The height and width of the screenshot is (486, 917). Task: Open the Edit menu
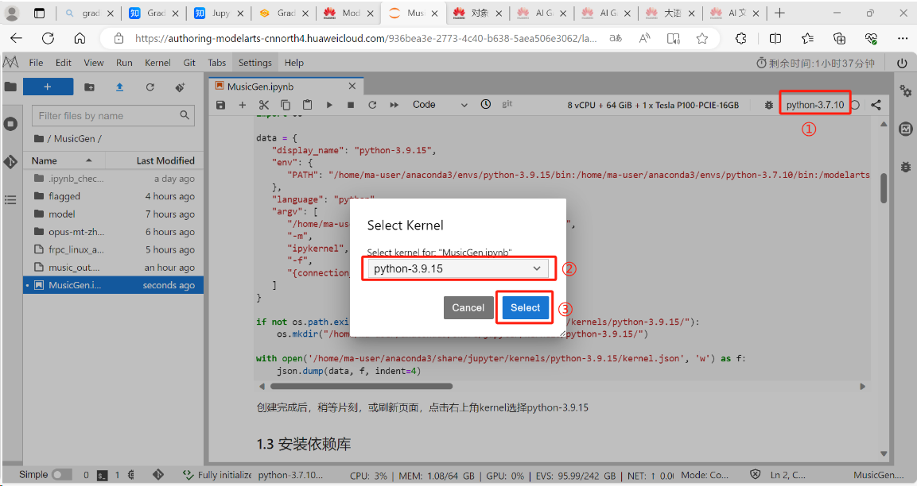click(x=63, y=63)
